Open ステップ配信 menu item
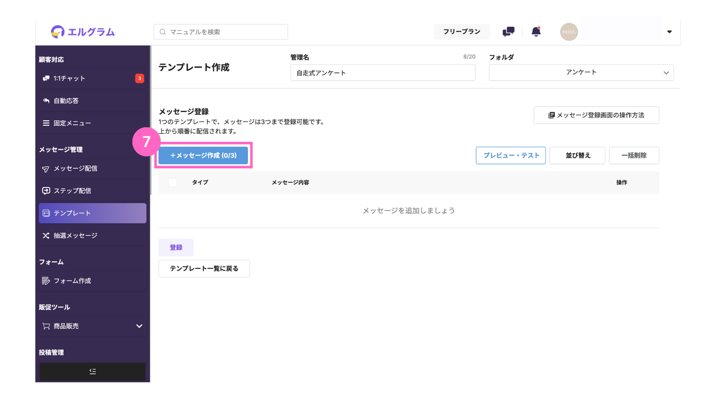This screenshot has width=716, height=402. 92,191
